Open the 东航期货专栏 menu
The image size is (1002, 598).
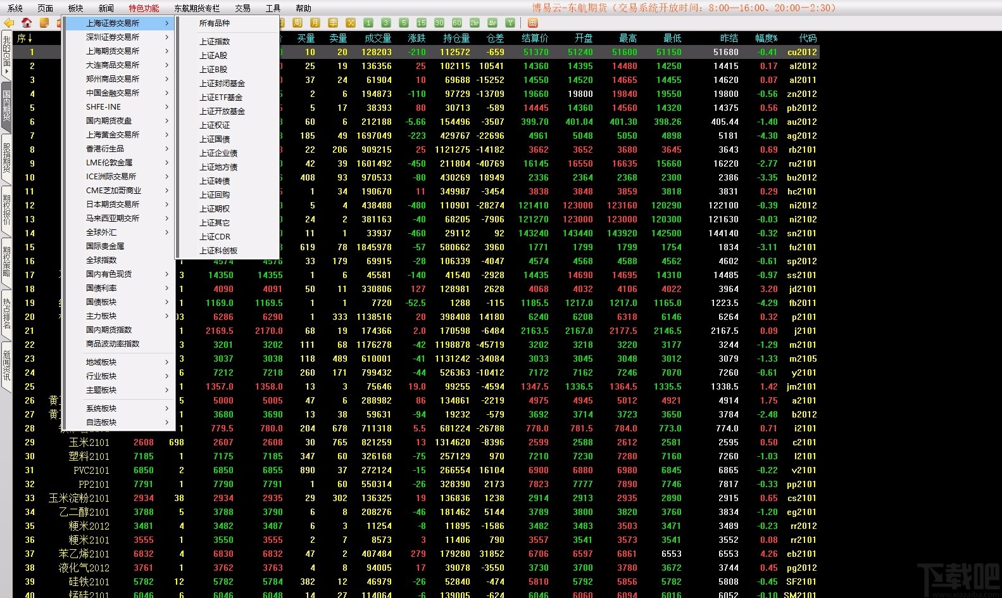pyautogui.click(x=197, y=8)
